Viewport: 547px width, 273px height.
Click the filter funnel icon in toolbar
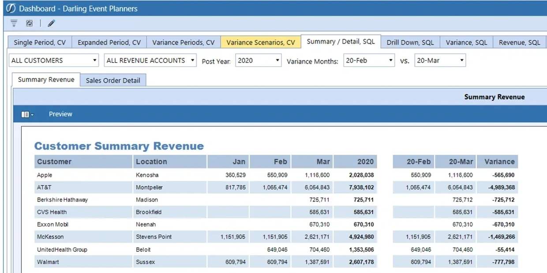click(x=14, y=23)
